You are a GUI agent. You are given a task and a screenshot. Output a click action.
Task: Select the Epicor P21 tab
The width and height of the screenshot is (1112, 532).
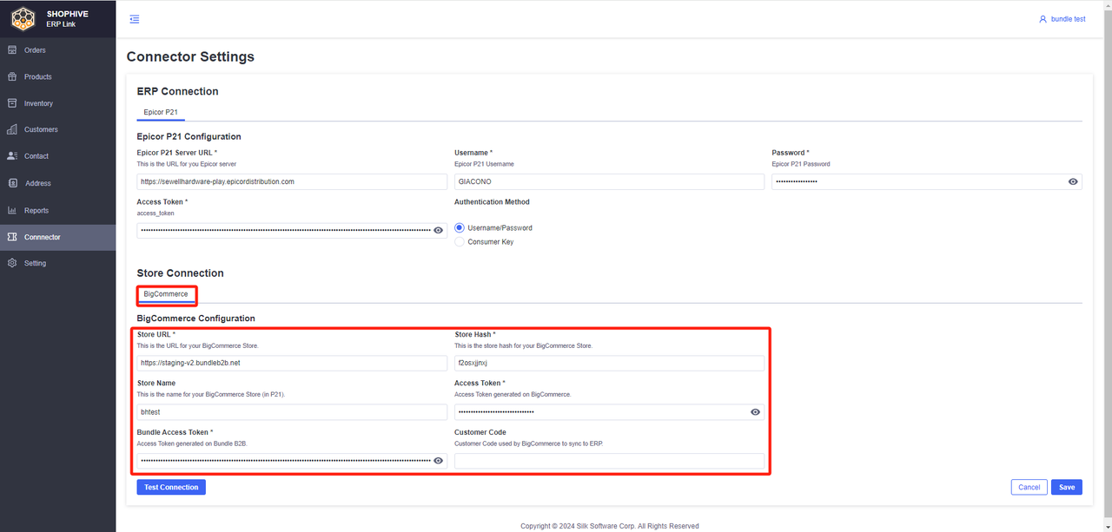[161, 112]
